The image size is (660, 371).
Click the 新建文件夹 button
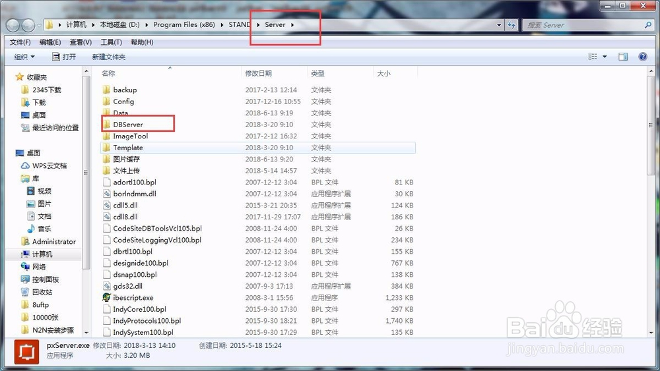coord(109,57)
